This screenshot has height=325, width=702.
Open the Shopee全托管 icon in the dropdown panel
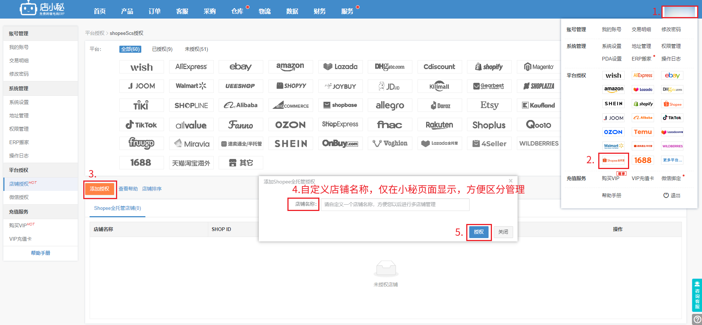pyautogui.click(x=614, y=160)
